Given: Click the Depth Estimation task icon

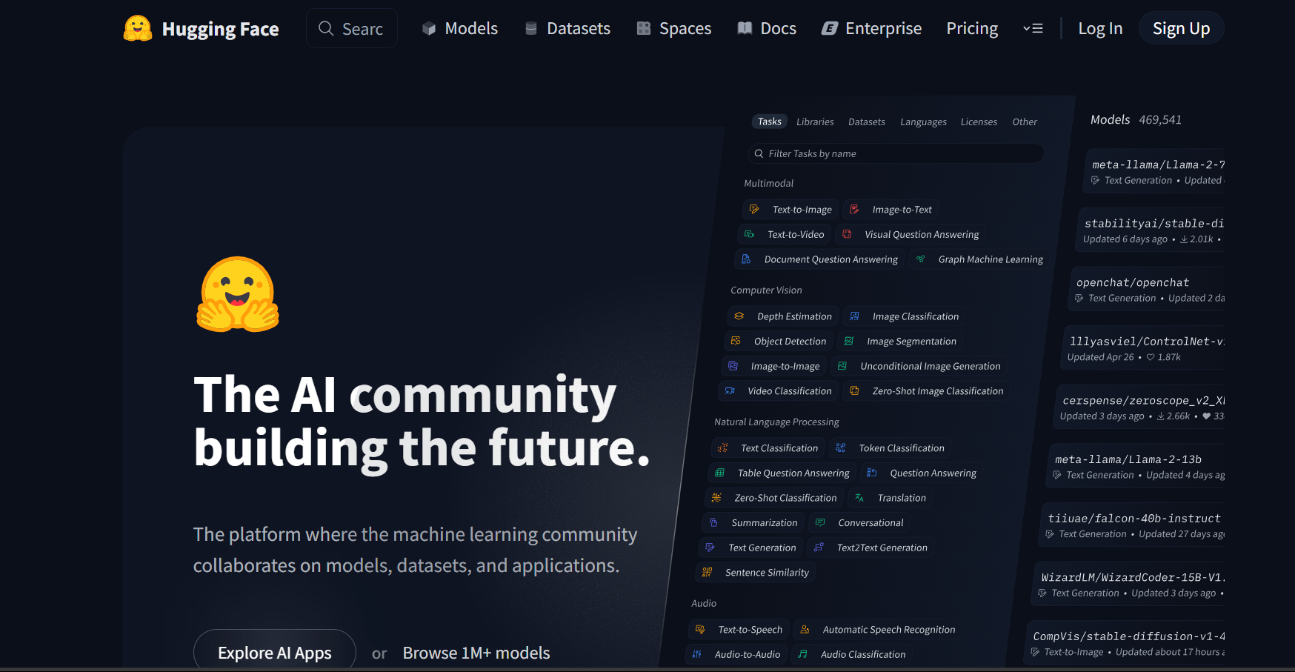Looking at the screenshot, I should tap(739, 316).
